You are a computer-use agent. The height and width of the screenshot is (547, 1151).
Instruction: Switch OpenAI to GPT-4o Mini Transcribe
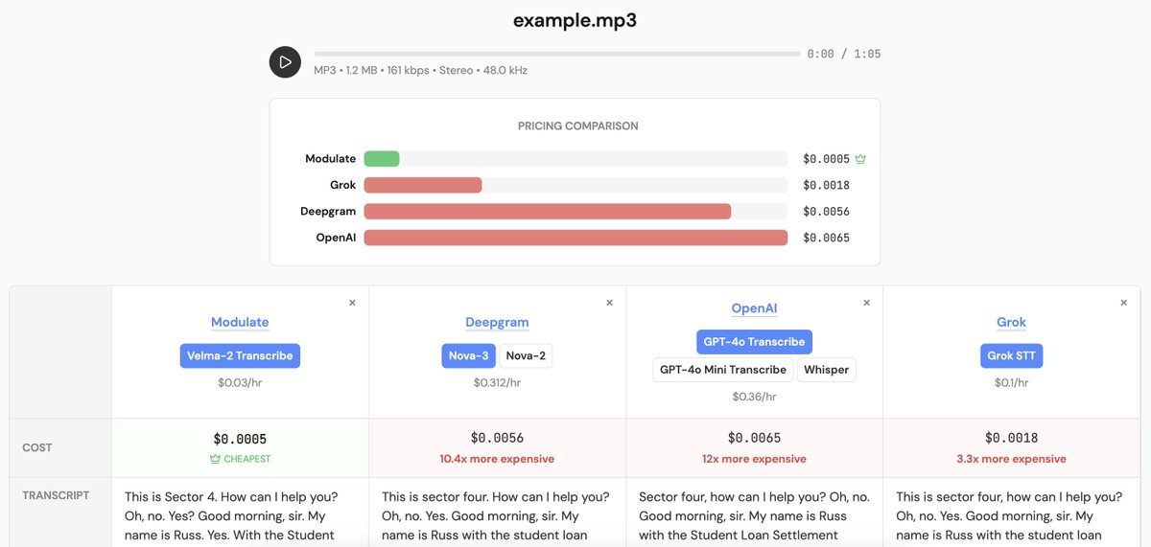coord(722,370)
